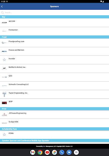Select the Floodproofing.com sponsor name
The width and height of the screenshot is (109, 156).
pos(16,41)
